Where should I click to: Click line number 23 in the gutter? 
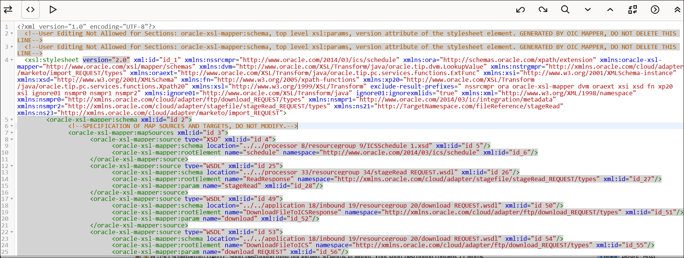[5, 239]
